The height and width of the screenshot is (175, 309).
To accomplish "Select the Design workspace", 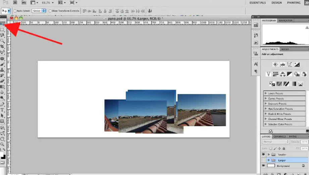I will point(276,3).
